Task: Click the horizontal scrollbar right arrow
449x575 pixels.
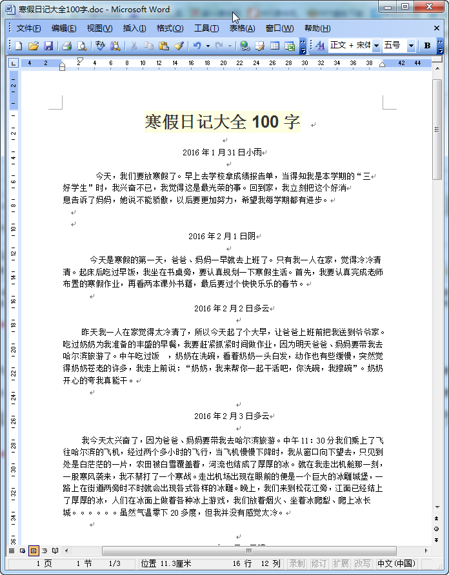Action: [426, 551]
